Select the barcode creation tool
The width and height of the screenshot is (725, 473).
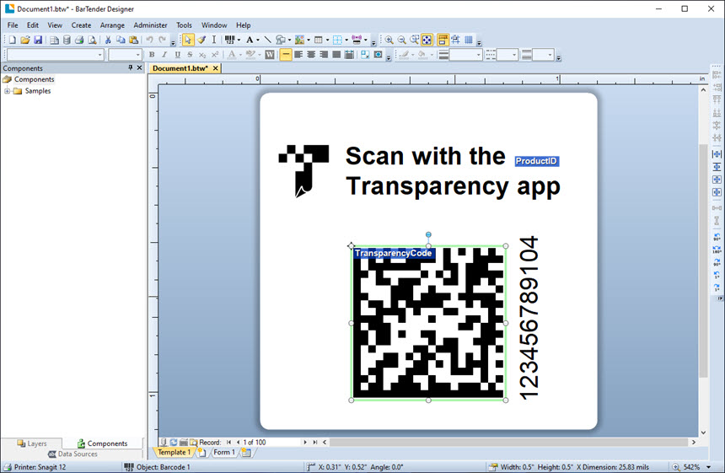pos(230,40)
